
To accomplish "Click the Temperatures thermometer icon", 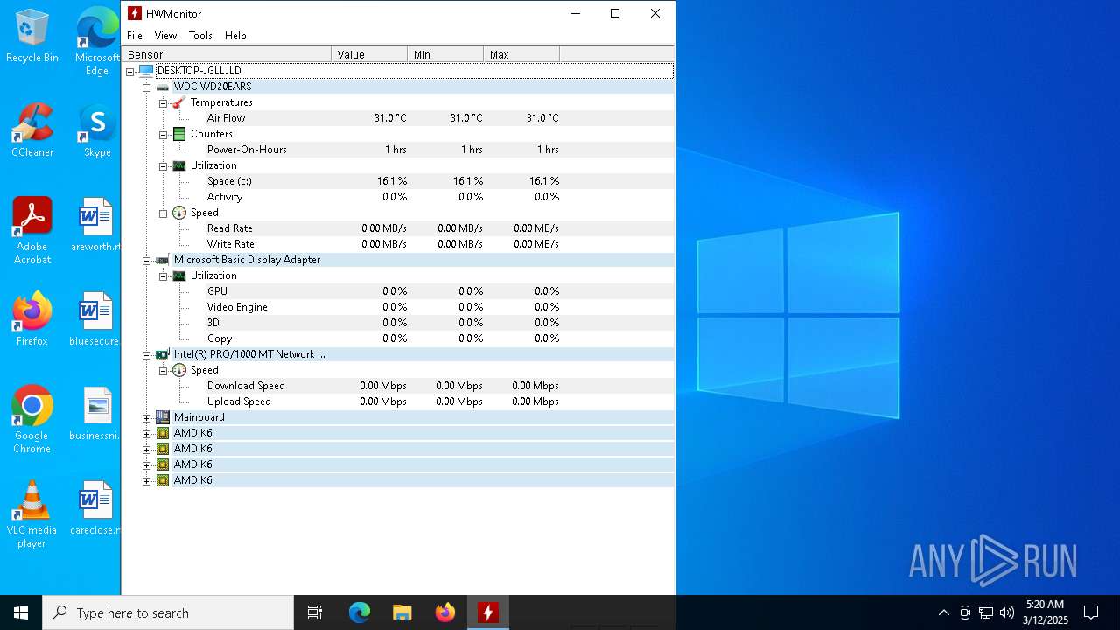I will pos(179,102).
